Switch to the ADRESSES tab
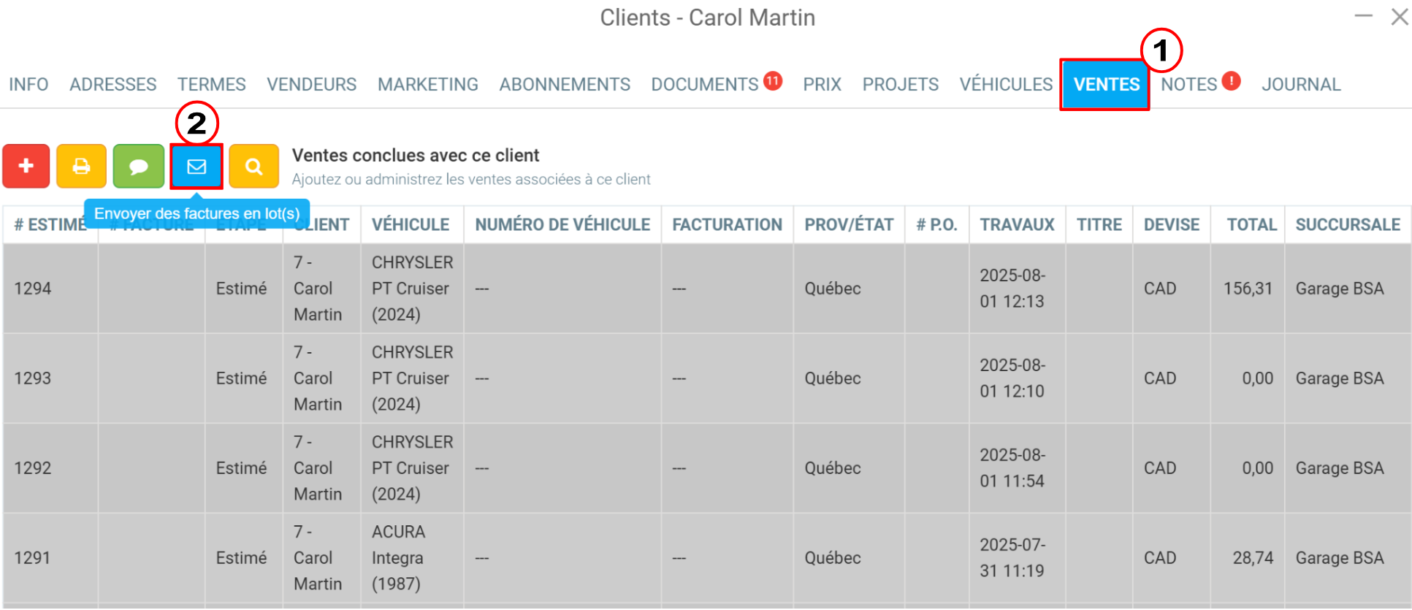Image resolution: width=1412 pixels, height=610 pixels. [x=113, y=85]
